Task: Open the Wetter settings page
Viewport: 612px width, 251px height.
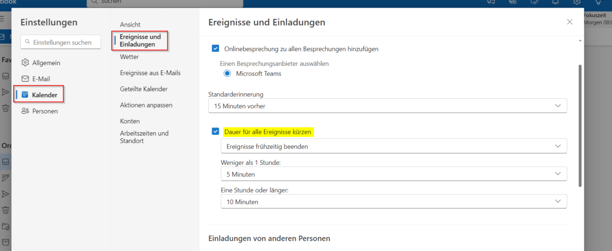Action: pos(129,57)
